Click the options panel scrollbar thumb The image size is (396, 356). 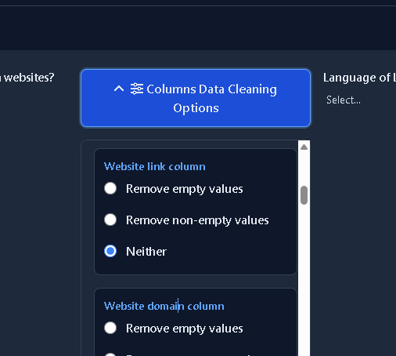(x=304, y=195)
